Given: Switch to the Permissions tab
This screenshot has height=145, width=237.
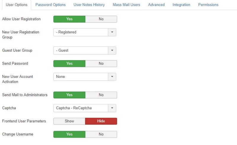Looking at the screenshot, I should 208,5.
